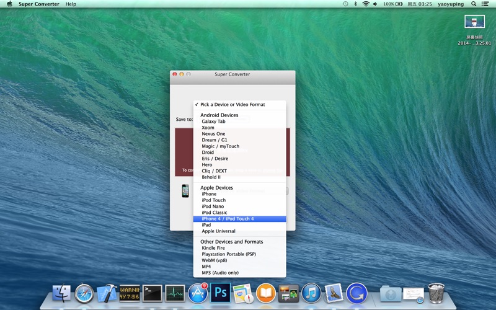Click the Bluetooth menu bar icon

point(355,4)
